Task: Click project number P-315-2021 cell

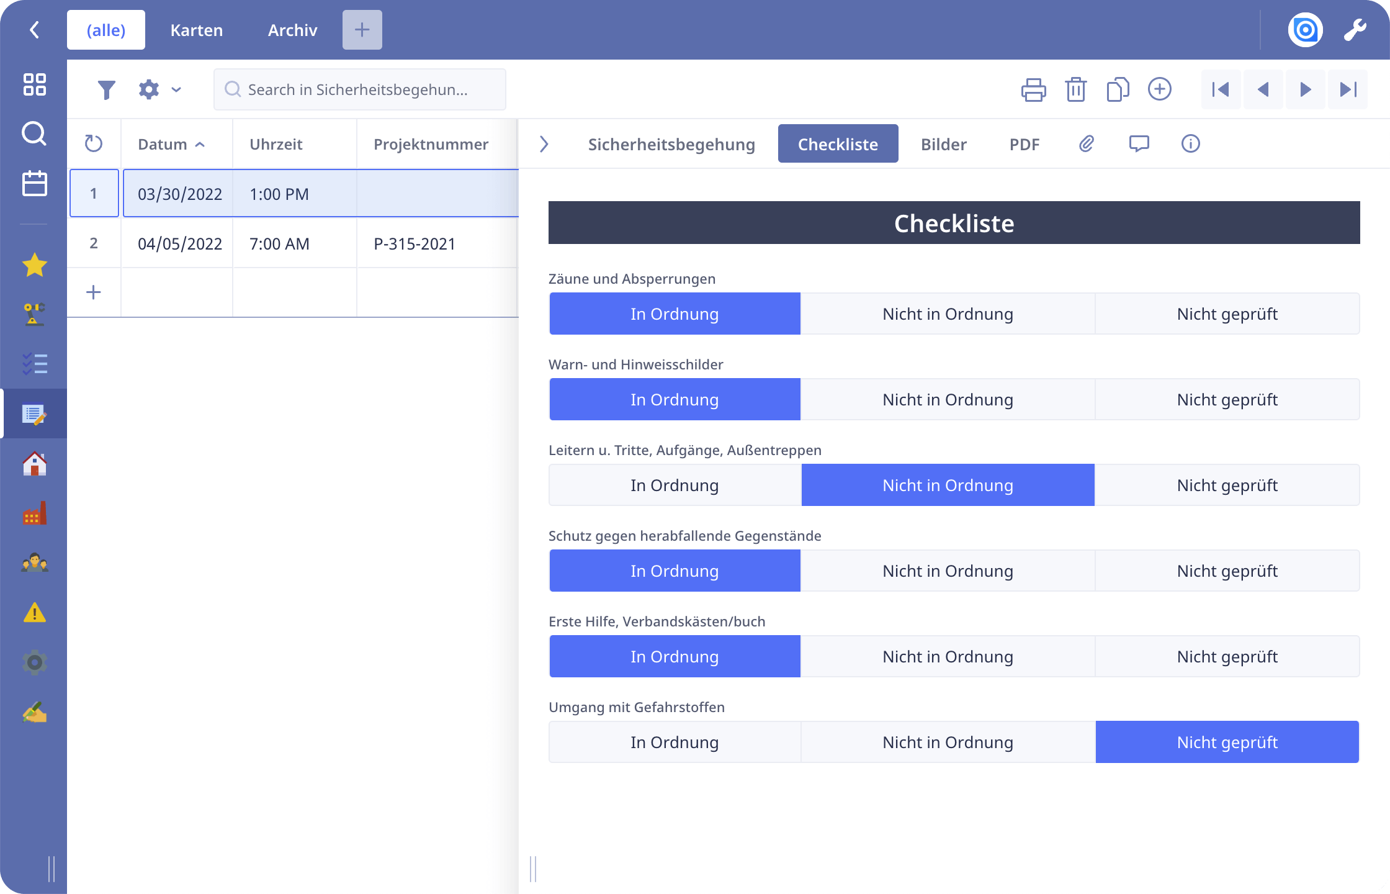Action: point(437,243)
